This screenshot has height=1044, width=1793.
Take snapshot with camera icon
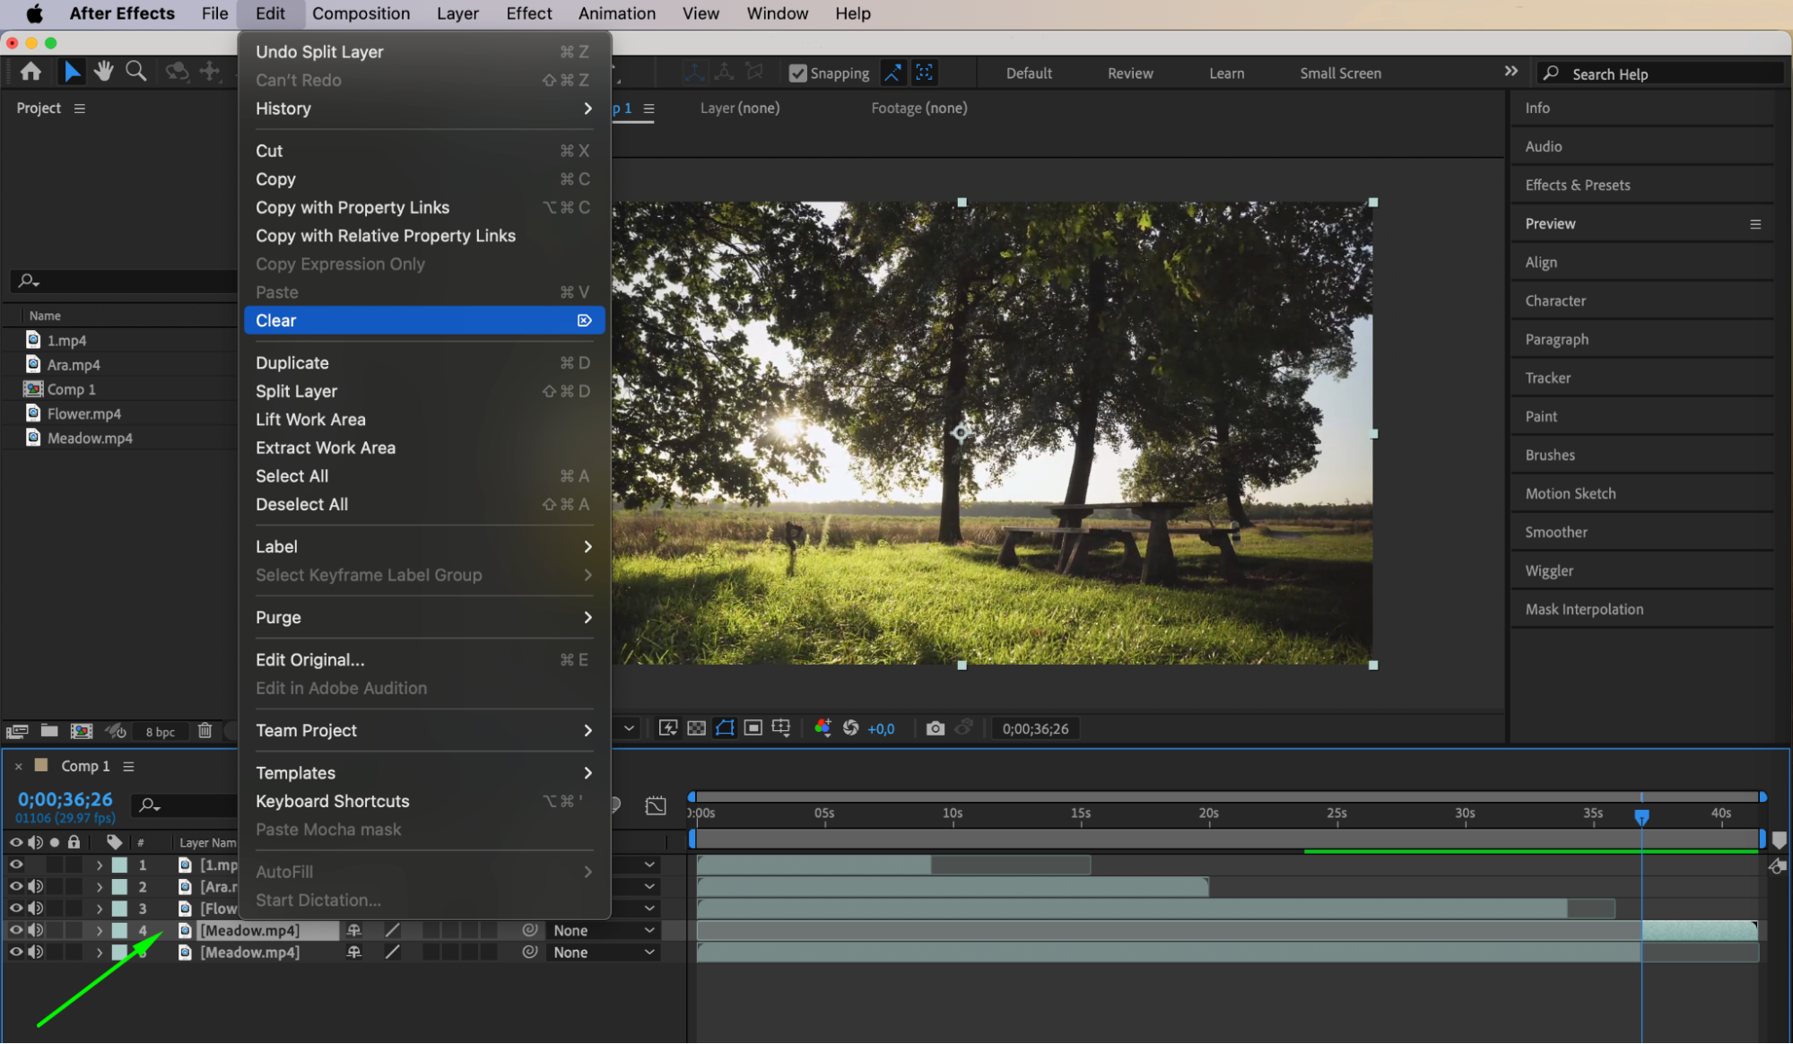coord(935,728)
